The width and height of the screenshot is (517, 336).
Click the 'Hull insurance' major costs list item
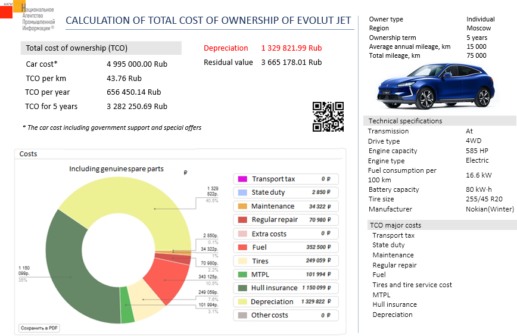tap(395, 304)
